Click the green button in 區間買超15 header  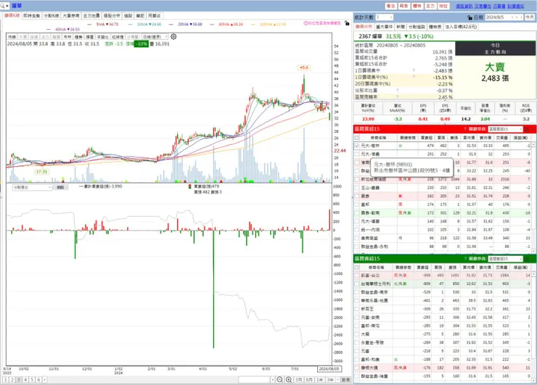tap(528, 129)
